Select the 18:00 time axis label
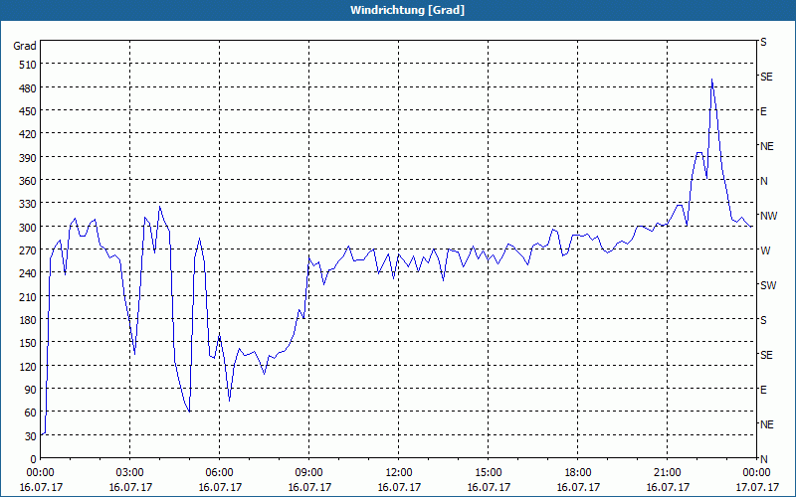The image size is (796, 497). (578, 473)
